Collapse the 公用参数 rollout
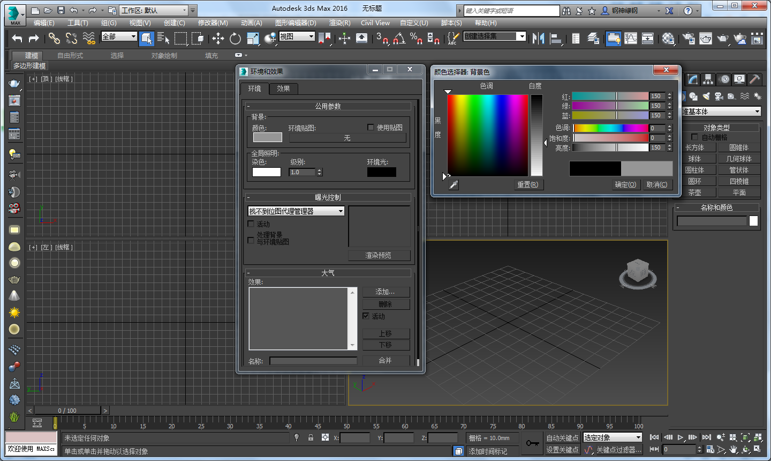 328,106
